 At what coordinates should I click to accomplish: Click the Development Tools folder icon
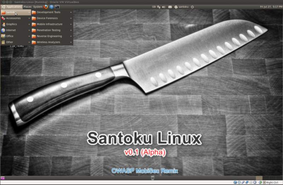pyautogui.click(x=34, y=12)
